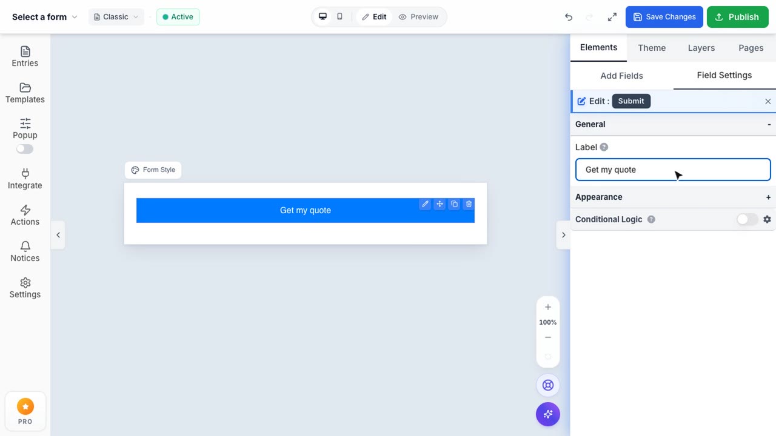Close the Edit Submit field settings

tap(768, 101)
